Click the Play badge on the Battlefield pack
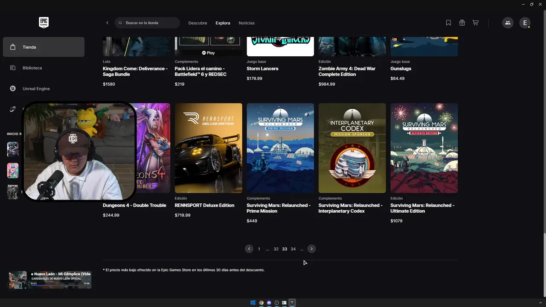The image size is (546, 307). click(x=209, y=53)
